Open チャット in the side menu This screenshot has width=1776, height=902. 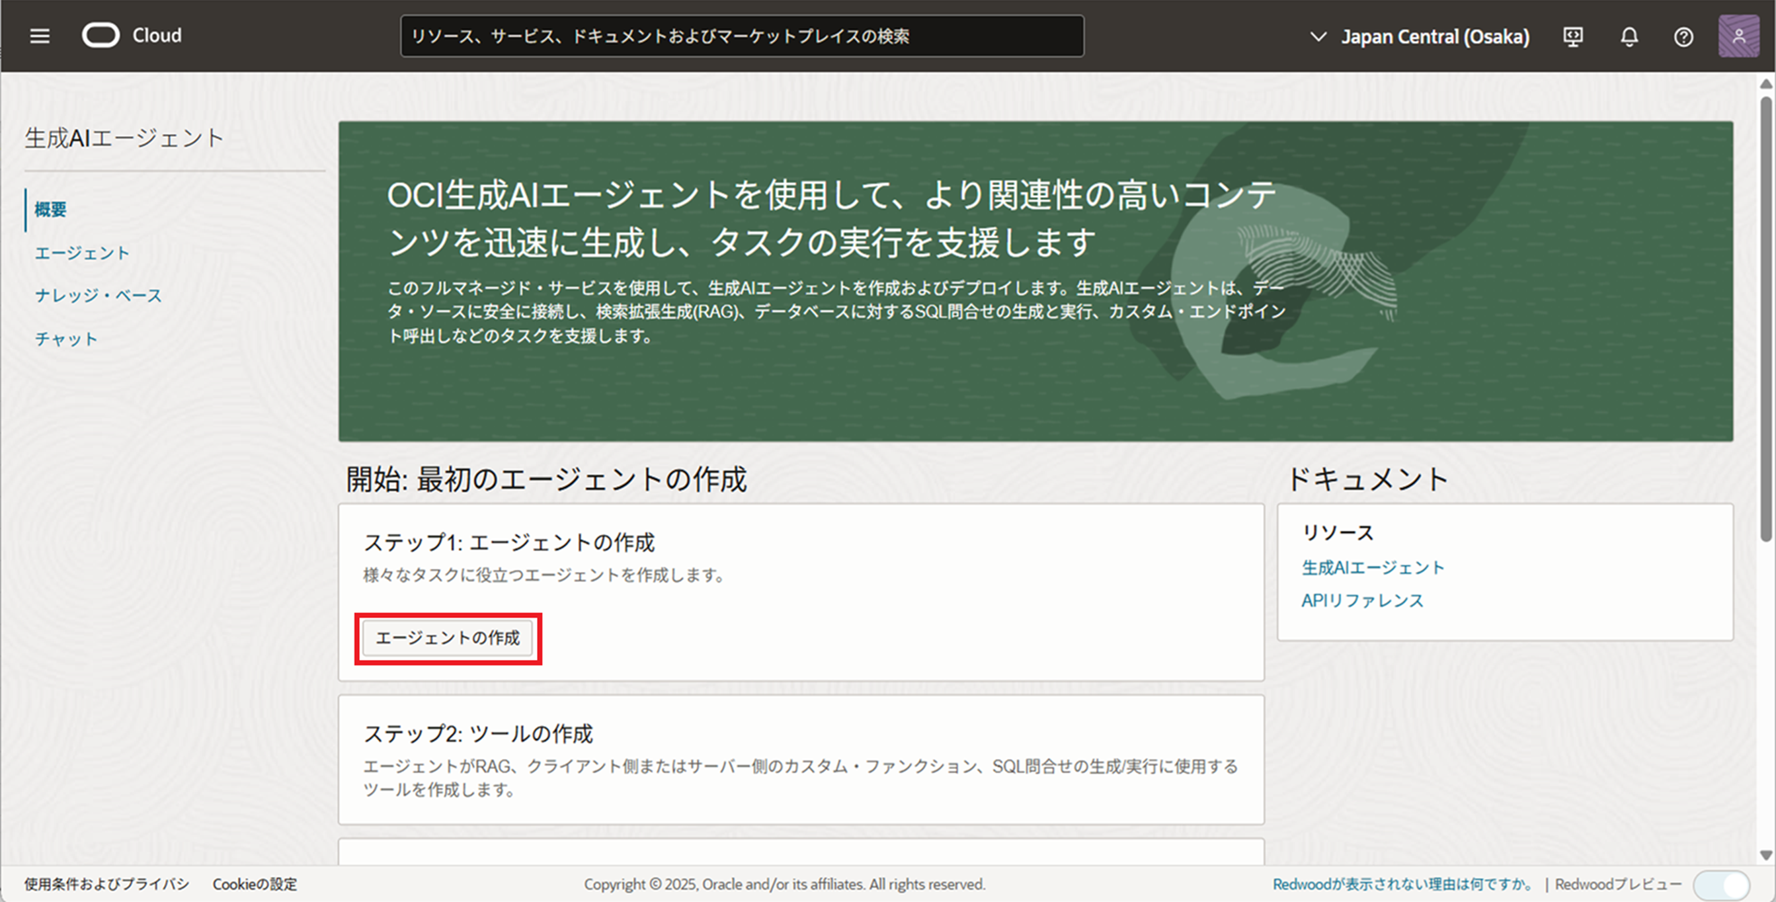coord(66,339)
